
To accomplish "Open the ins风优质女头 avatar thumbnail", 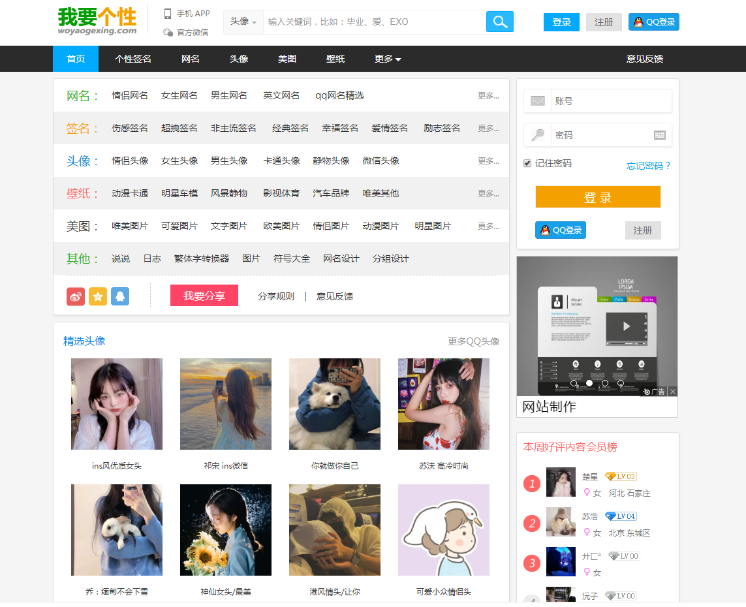I will click(x=117, y=404).
